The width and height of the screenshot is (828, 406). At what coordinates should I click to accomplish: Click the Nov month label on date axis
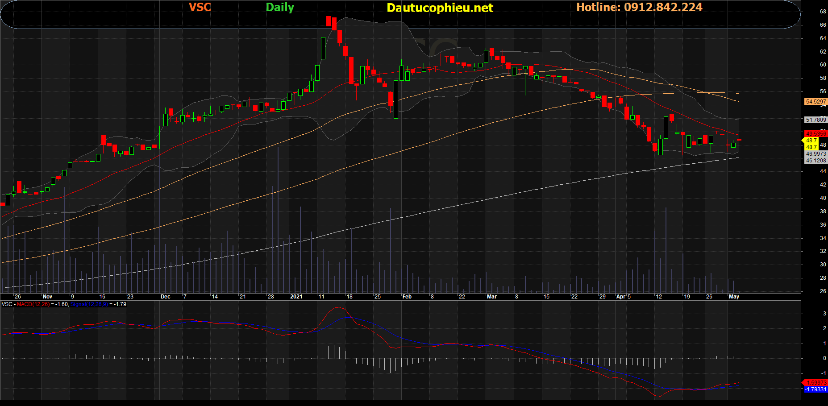coord(47,297)
